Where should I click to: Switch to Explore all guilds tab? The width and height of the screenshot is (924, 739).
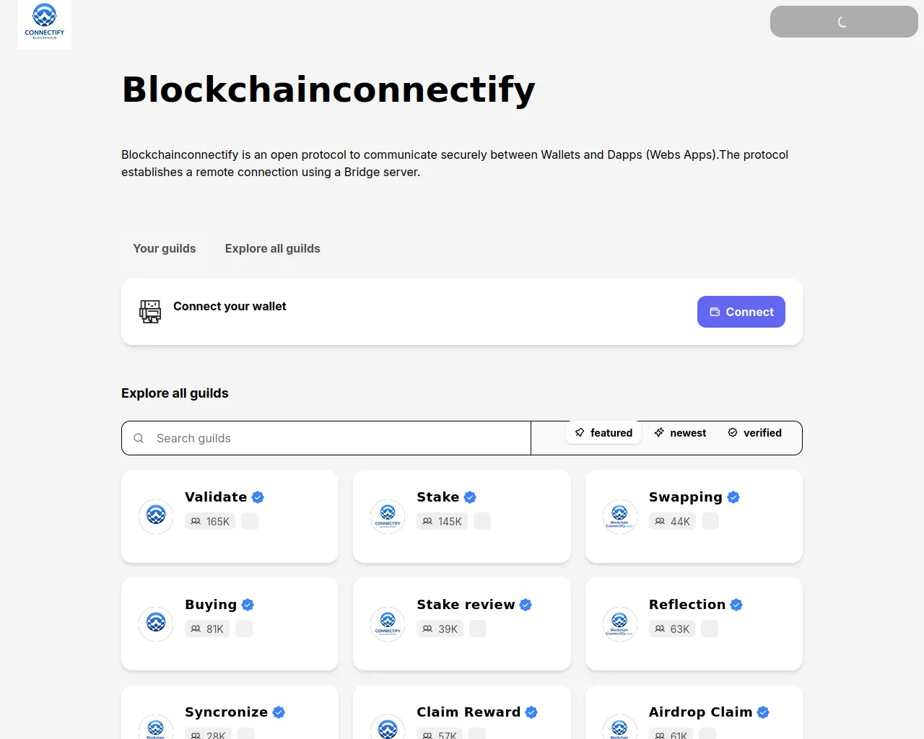272,248
